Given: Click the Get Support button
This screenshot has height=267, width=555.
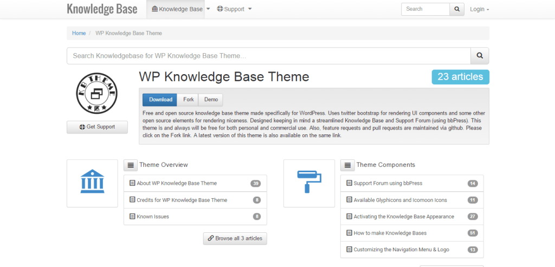Looking at the screenshot, I should point(97,127).
